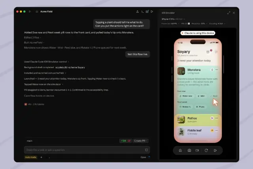The image size is (253, 169).
Task: Expand the Edited 3 files step
Action: point(32,38)
